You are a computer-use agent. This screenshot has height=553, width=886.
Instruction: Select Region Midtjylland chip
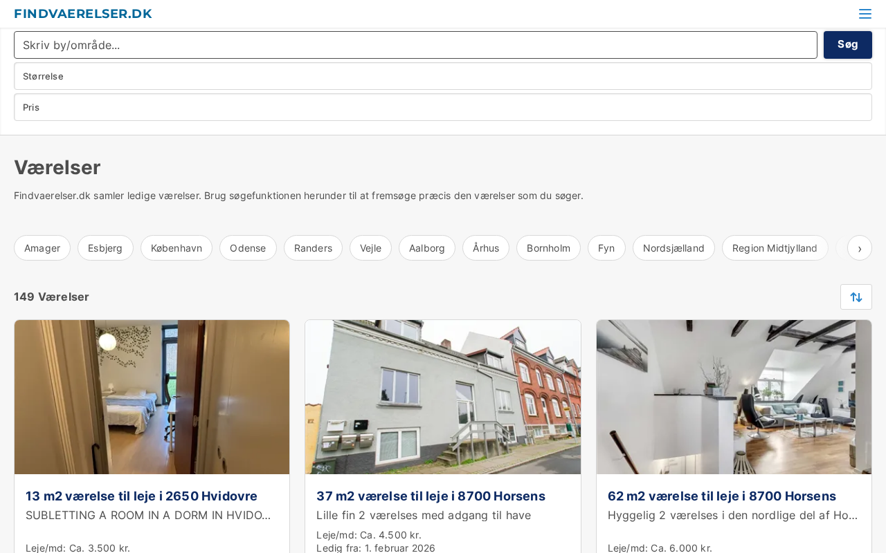(775, 248)
